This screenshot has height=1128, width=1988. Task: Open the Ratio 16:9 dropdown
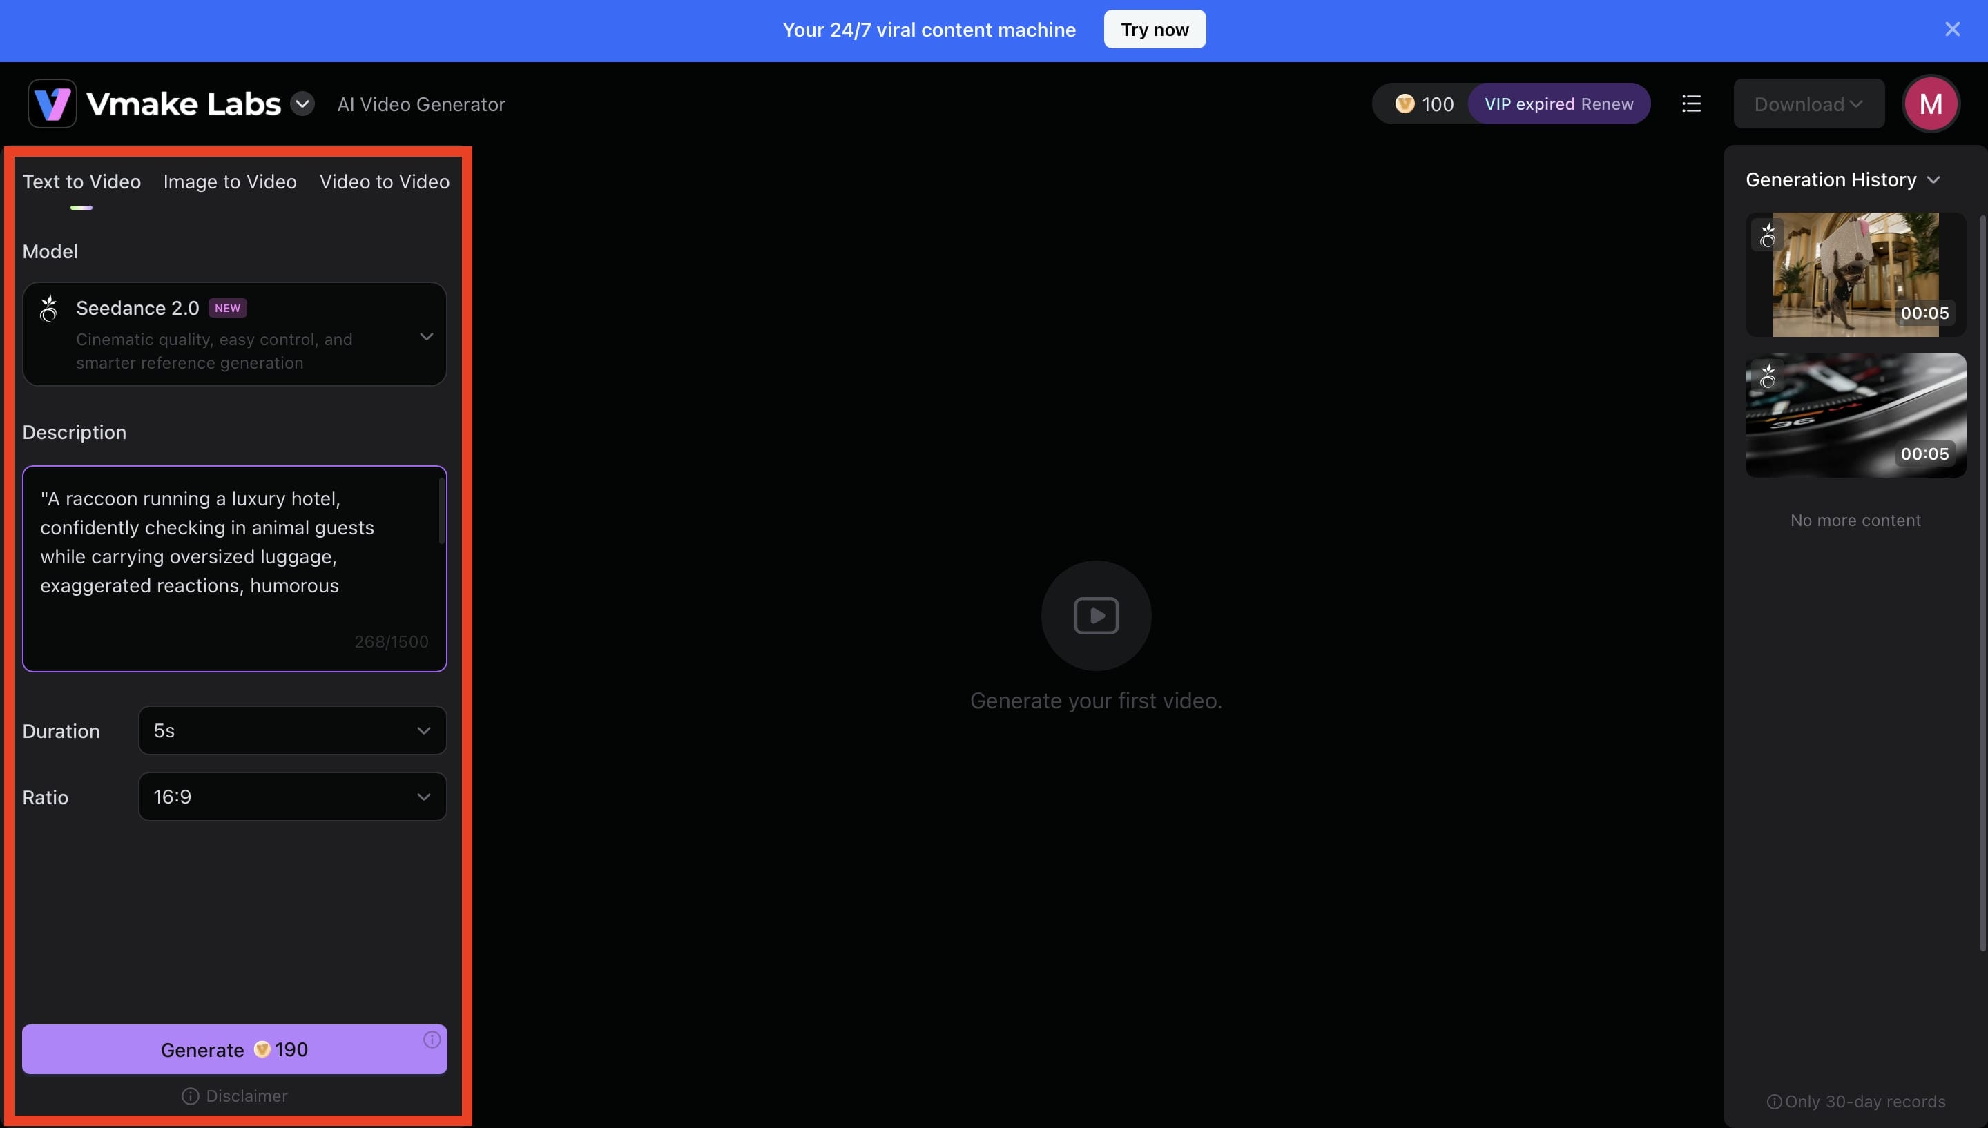[292, 797]
